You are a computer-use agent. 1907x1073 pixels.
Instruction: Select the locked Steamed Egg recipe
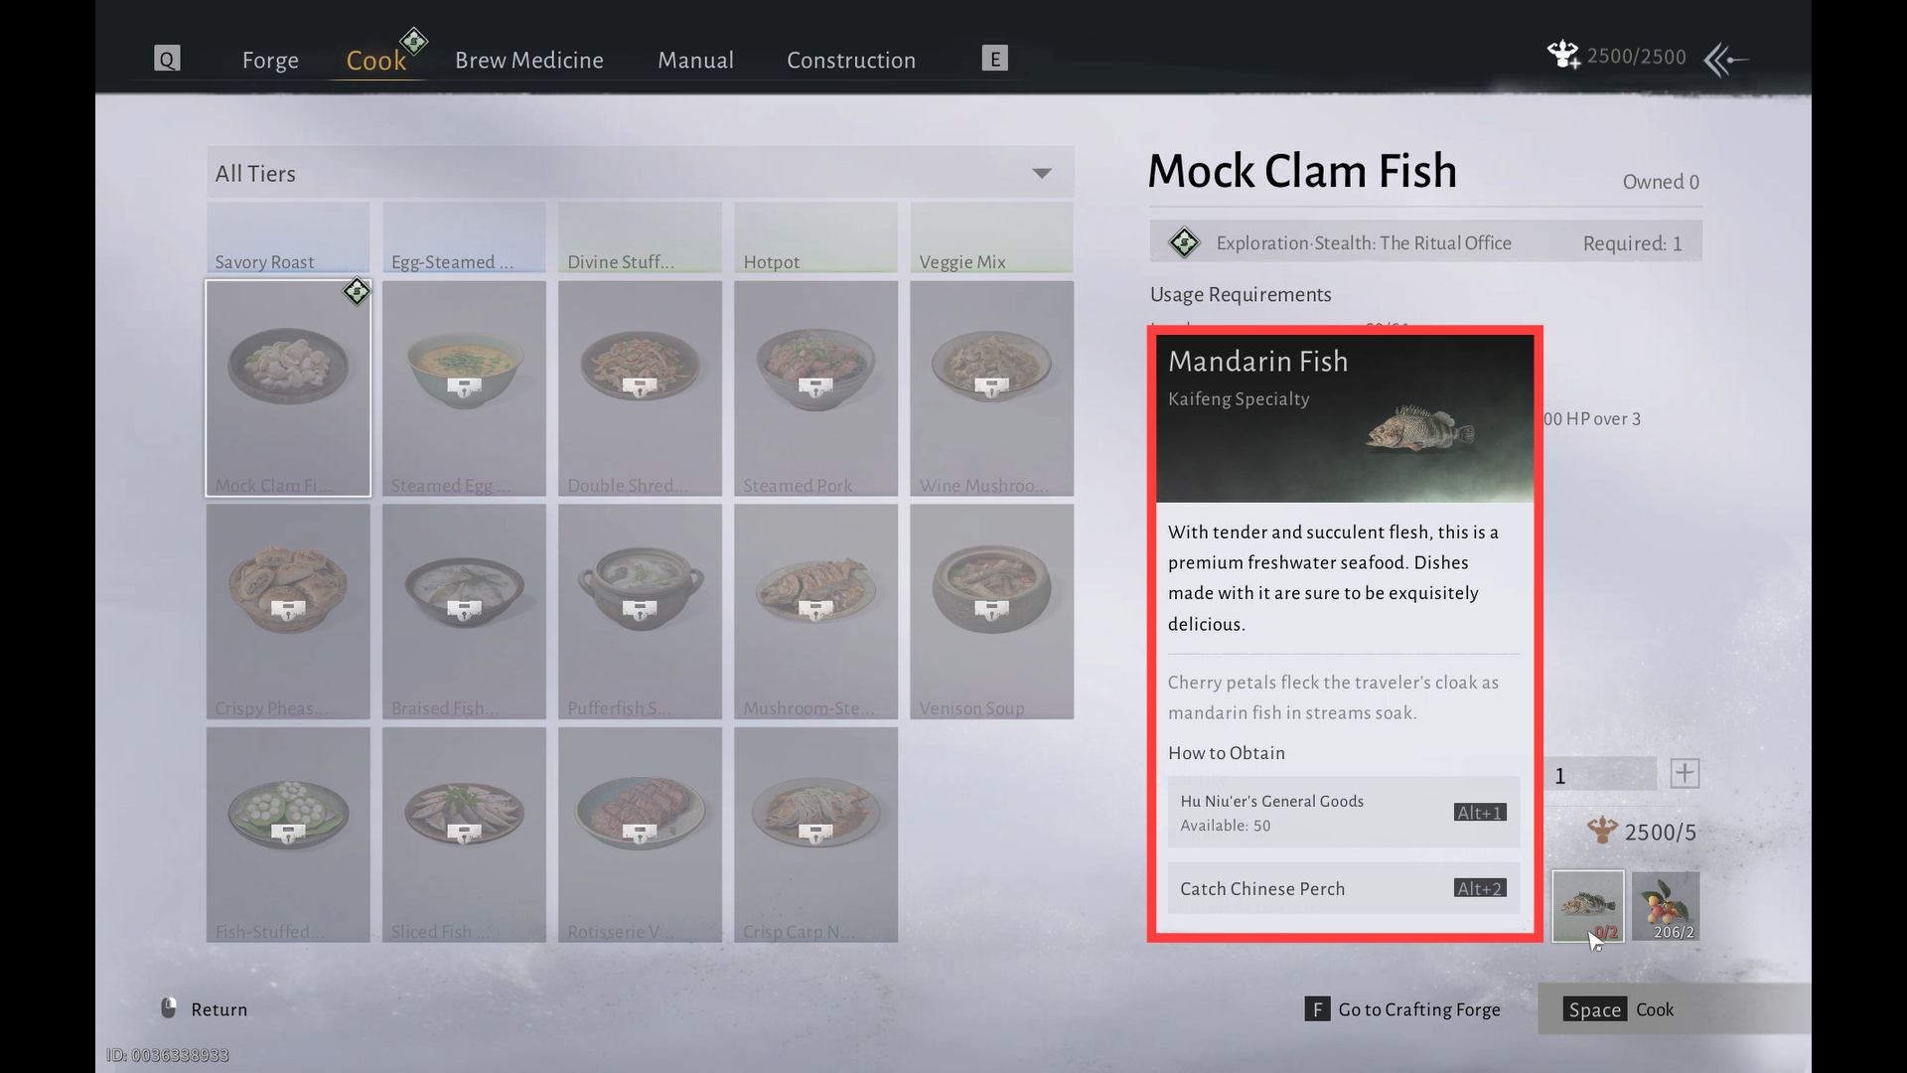(464, 387)
